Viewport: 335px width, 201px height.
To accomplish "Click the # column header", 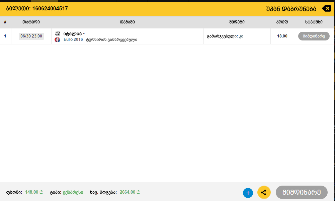I will tap(5, 22).
